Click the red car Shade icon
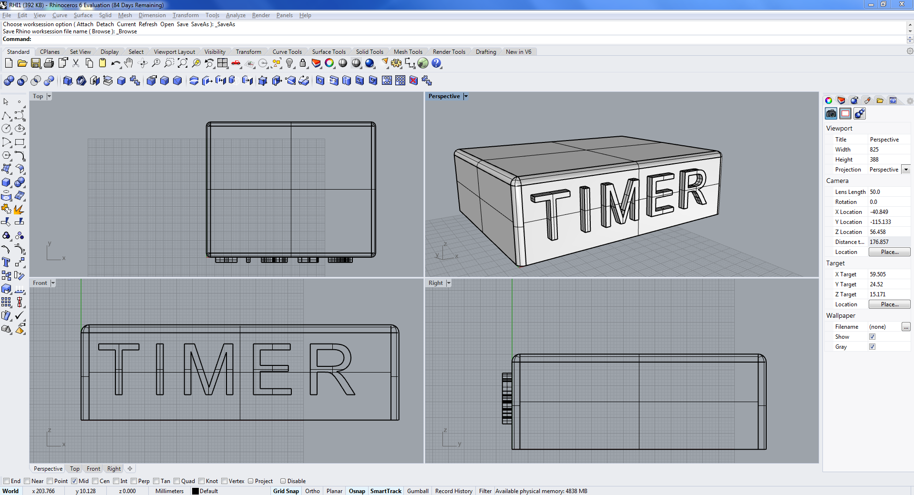This screenshot has width=914, height=495. tap(236, 63)
